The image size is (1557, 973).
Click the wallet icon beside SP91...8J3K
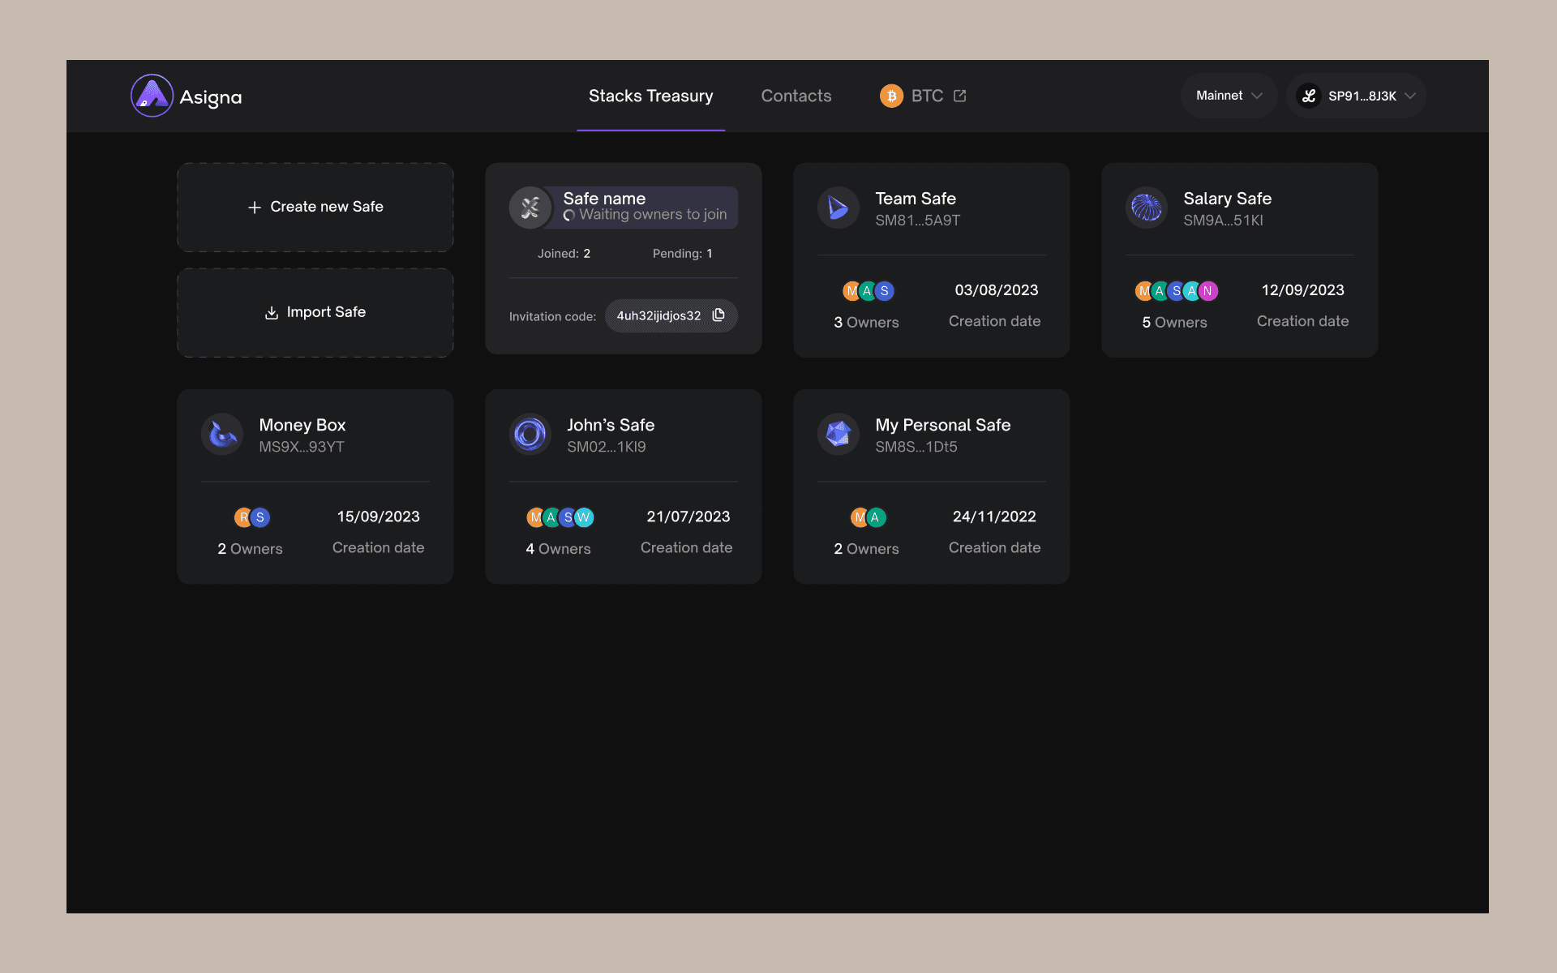(1308, 96)
